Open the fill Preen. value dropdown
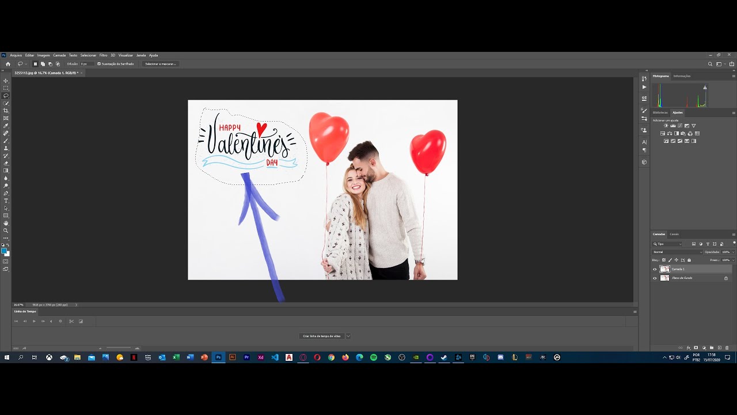737x415 pixels. click(x=733, y=260)
